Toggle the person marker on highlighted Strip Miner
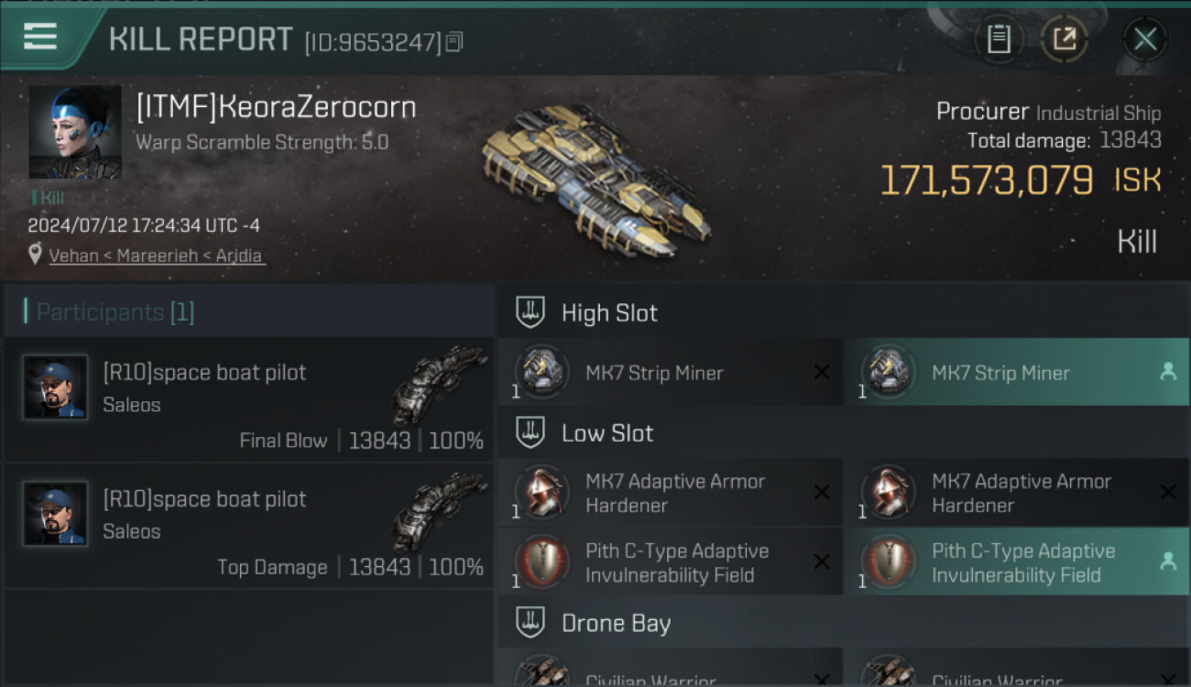 (x=1168, y=372)
